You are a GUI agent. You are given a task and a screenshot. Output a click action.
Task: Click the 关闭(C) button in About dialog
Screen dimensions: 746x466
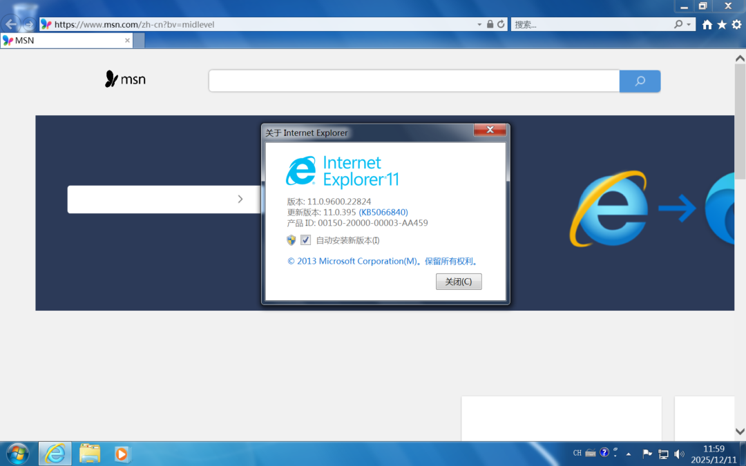click(x=459, y=282)
